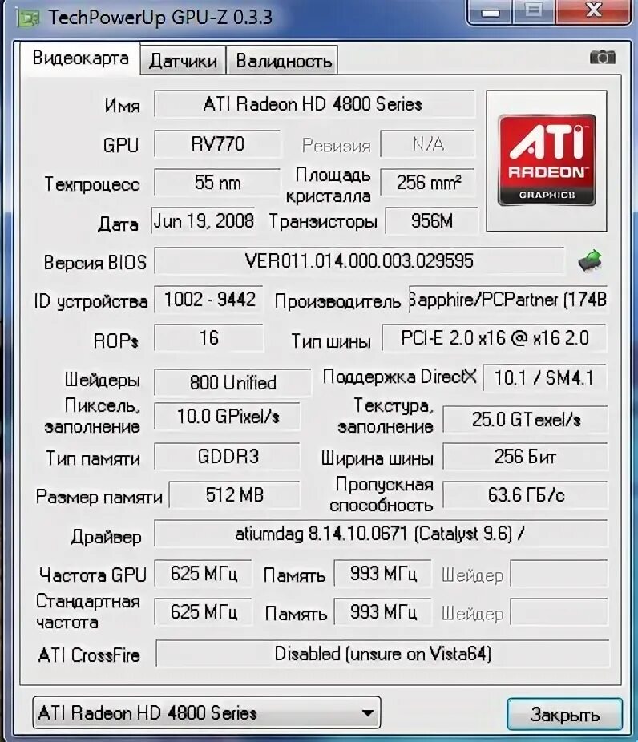Image resolution: width=638 pixels, height=742 pixels.
Task: Click the TechPowerUp GPU-Z 0.3.3 title
Action: pyautogui.click(x=160, y=18)
